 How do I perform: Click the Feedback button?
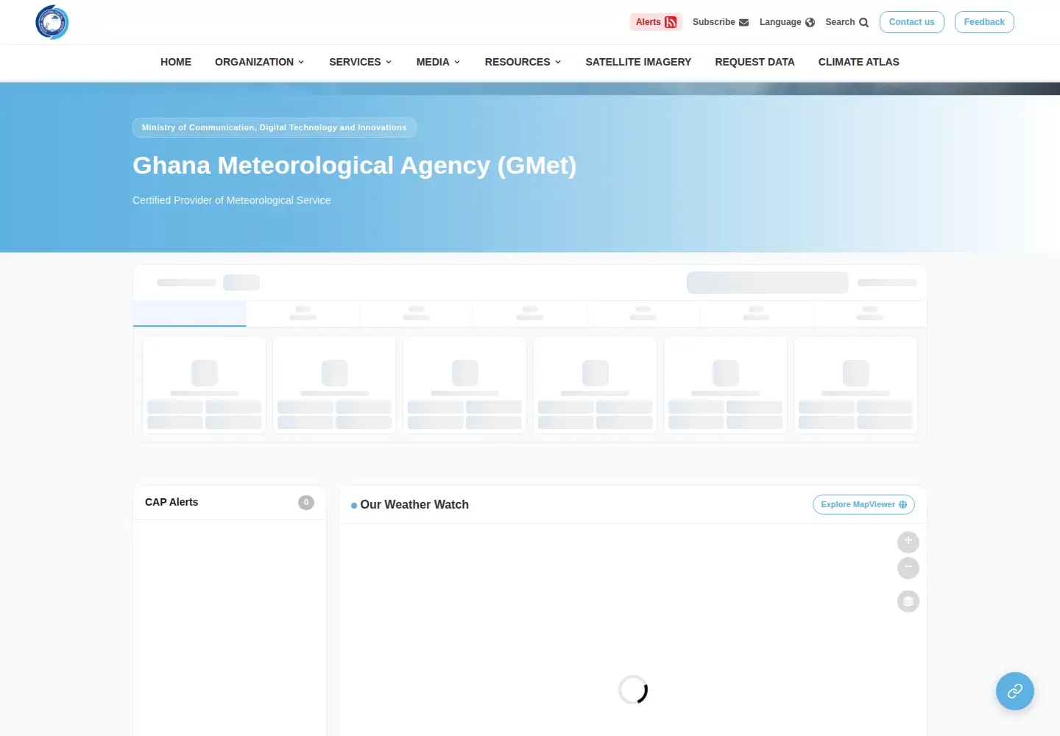(x=984, y=22)
